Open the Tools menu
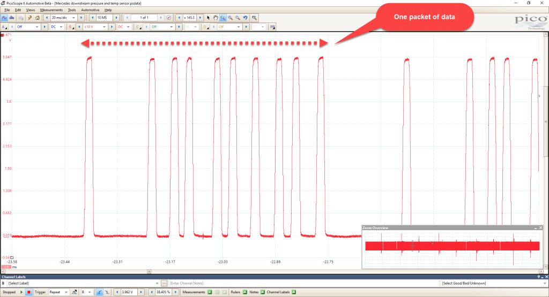The width and height of the screenshot is (549, 297). click(72, 10)
